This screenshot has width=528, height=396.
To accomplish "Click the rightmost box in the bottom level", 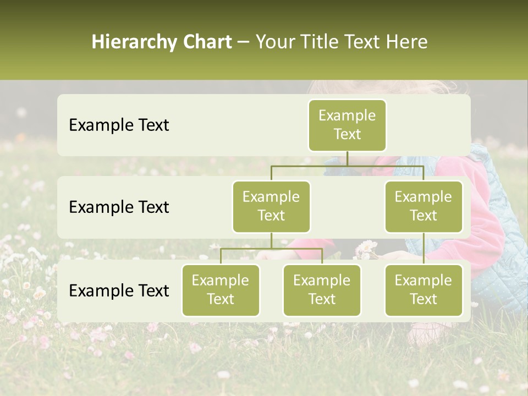I will coord(423,290).
